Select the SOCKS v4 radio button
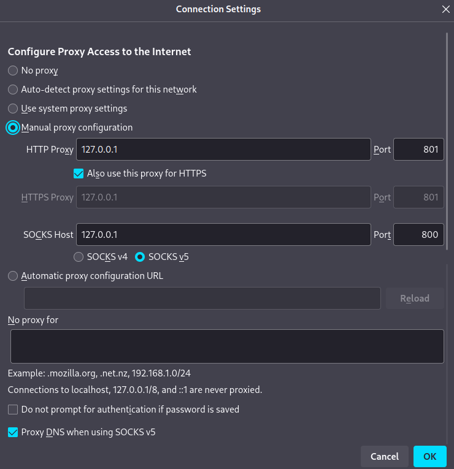454x469 pixels. tap(79, 257)
